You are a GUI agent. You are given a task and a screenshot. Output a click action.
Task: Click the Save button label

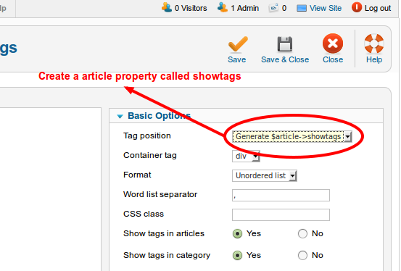[237, 59]
